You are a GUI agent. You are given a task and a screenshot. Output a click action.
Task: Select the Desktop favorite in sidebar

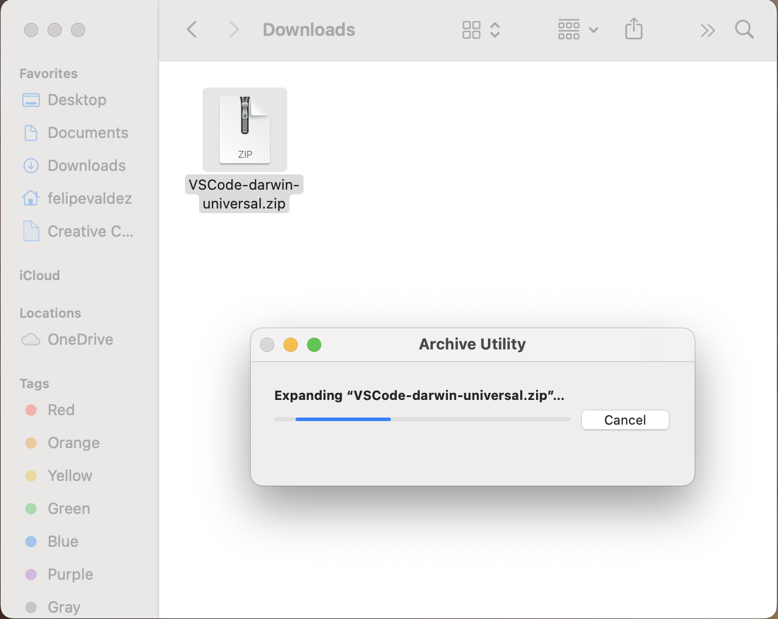click(76, 100)
